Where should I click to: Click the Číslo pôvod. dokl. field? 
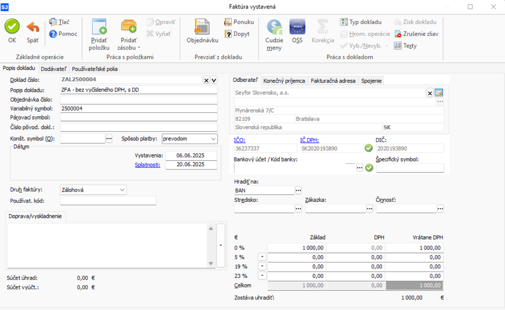coord(139,127)
